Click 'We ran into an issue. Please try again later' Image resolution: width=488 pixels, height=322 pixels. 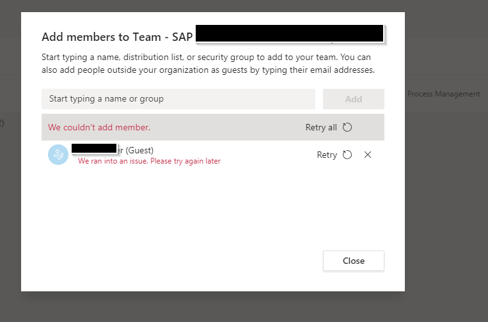pos(149,161)
